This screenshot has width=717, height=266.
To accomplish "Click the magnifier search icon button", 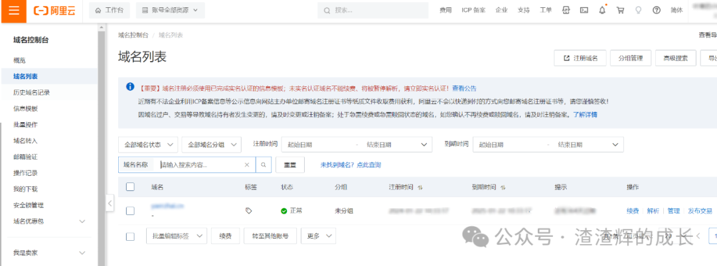I will click(x=264, y=165).
